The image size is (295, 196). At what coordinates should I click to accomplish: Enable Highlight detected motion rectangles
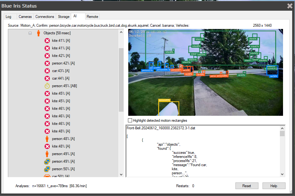click(x=130, y=120)
